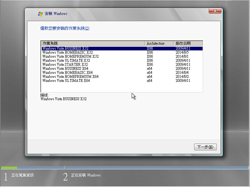The height and width of the screenshot is (187, 250).
Task: Select Windows Vista HOMEBASIC X32 row
Action: tap(122, 52)
